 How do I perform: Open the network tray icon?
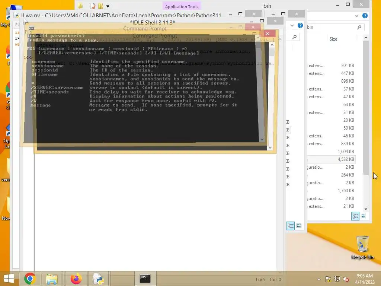(337, 279)
